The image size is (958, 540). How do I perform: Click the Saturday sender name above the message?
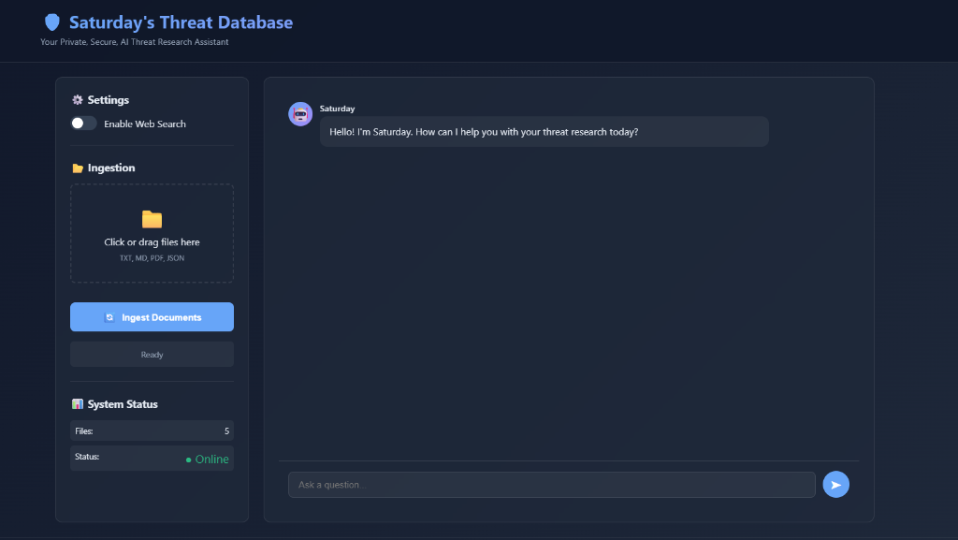(x=337, y=109)
